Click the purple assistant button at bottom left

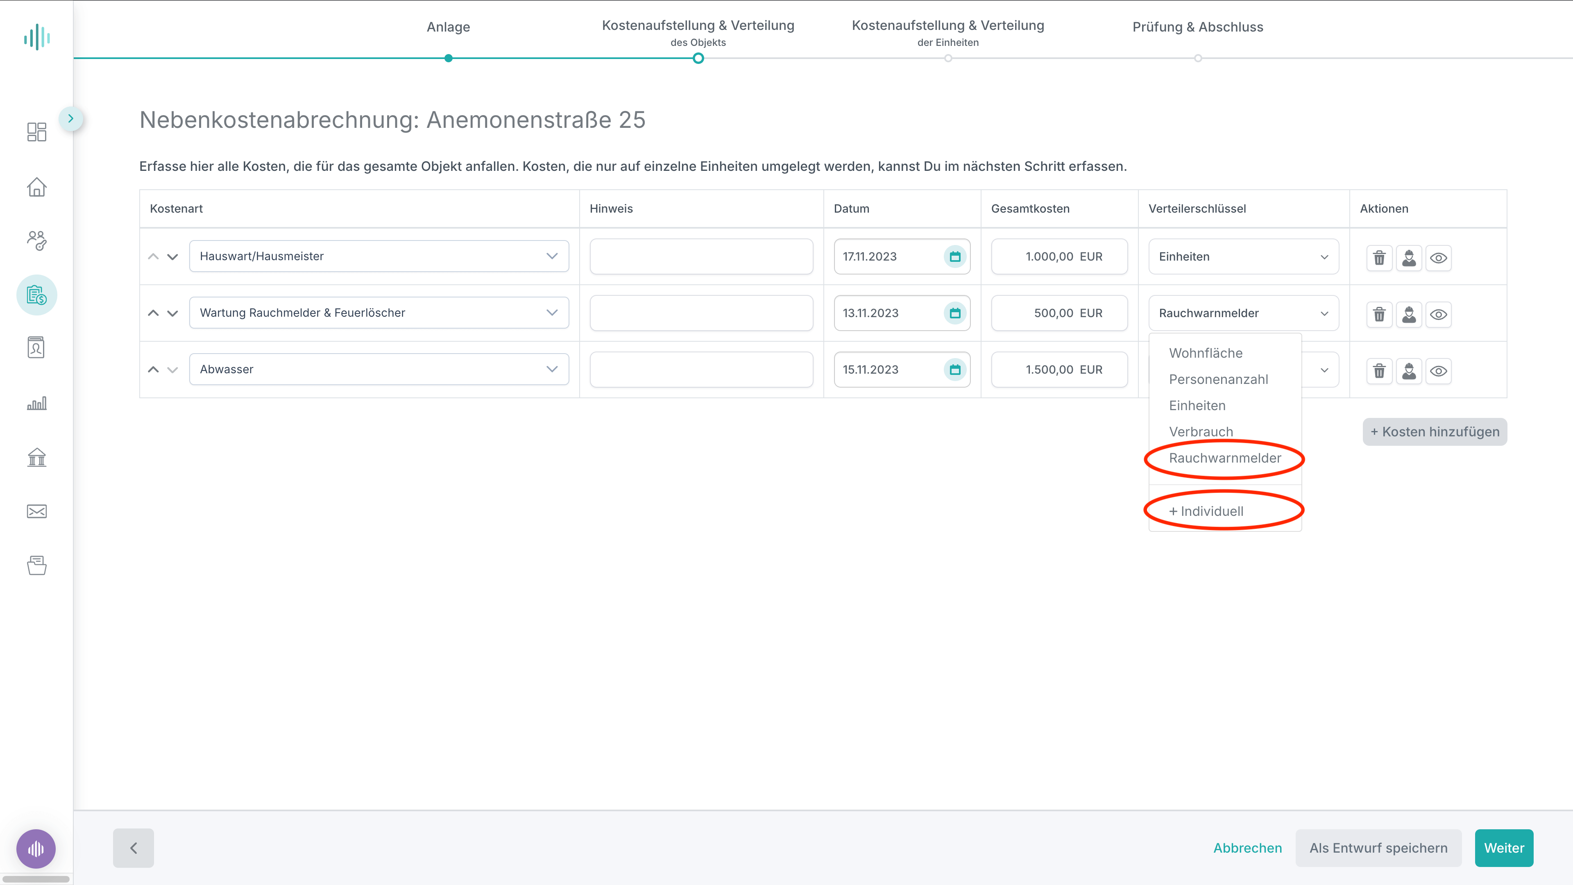[x=36, y=849]
